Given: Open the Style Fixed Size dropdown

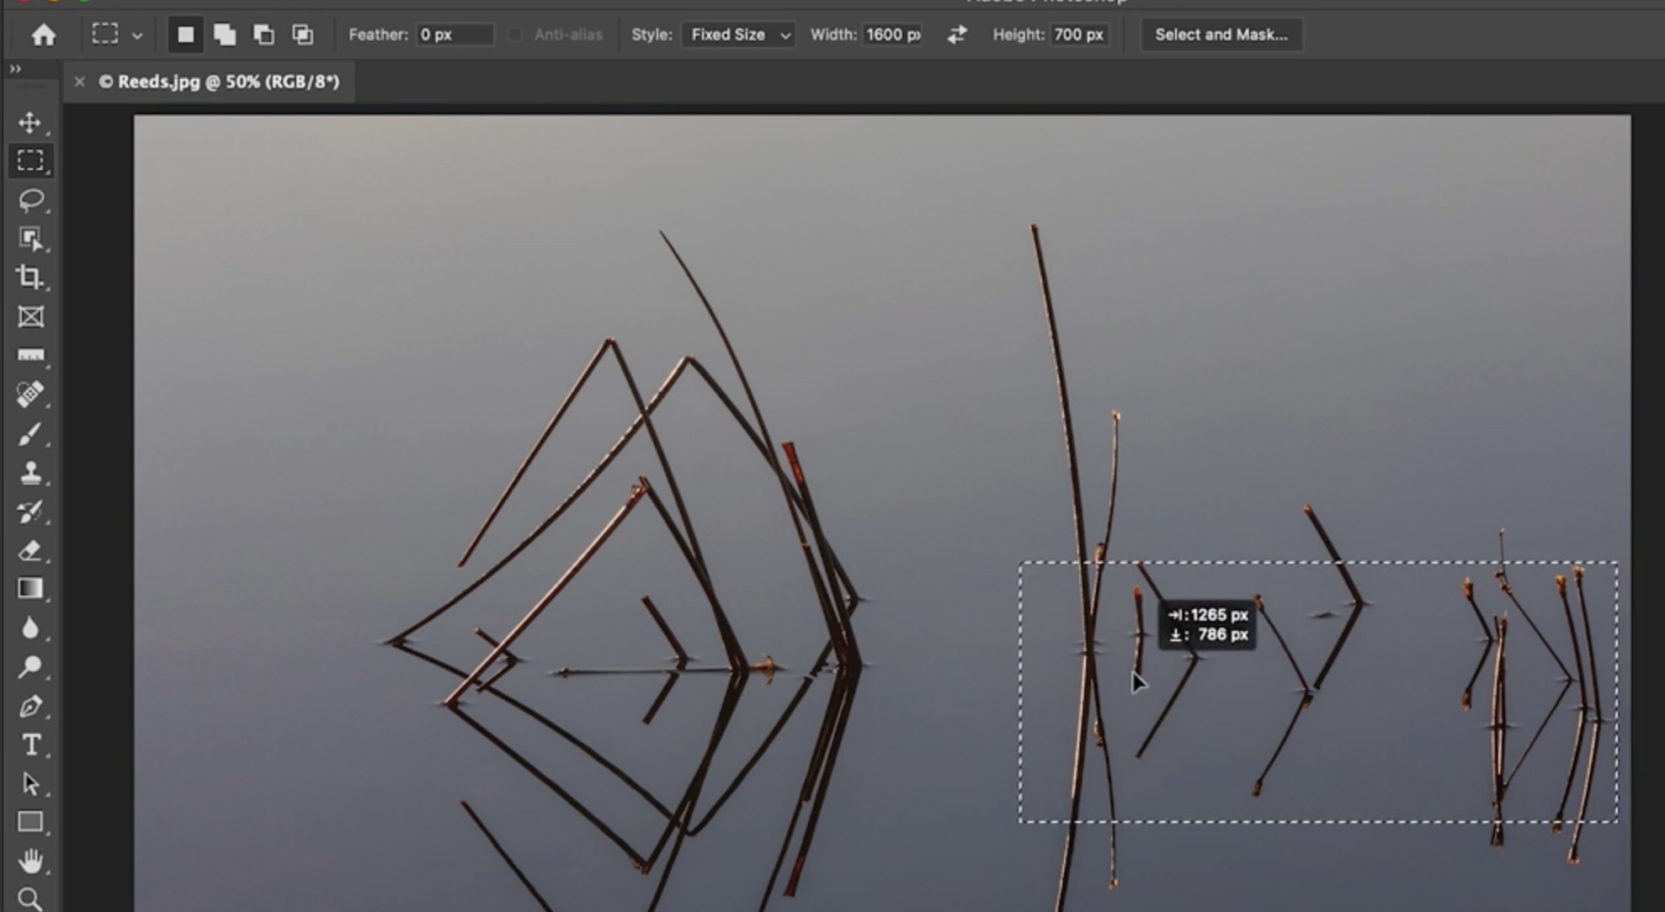Looking at the screenshot, I should (x=738, y=34).
